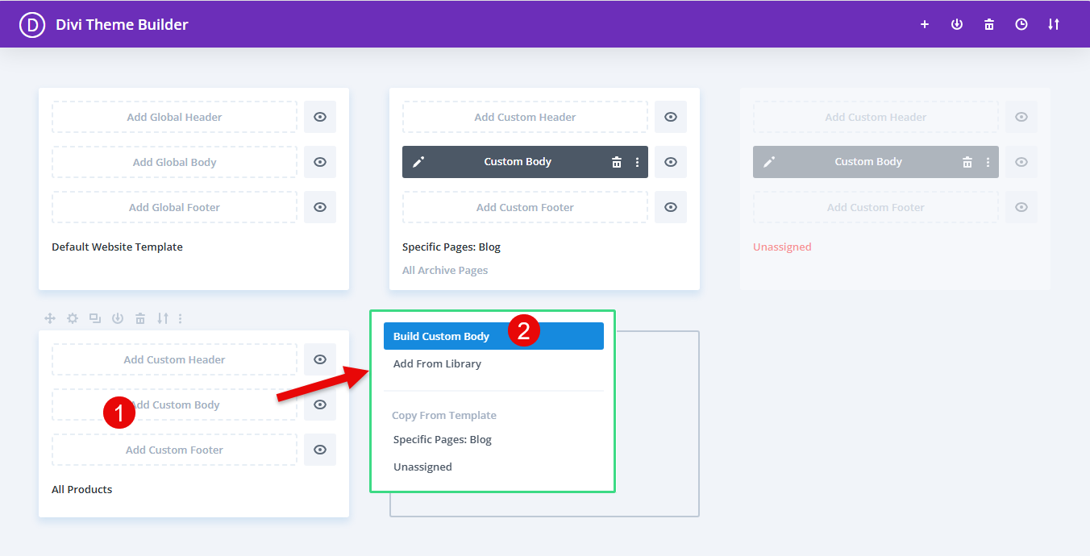Duplicate the All Products template

[95, 318]
